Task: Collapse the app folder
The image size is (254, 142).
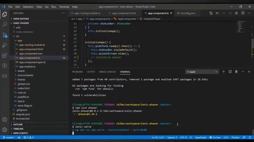Action: pos(20,41)
